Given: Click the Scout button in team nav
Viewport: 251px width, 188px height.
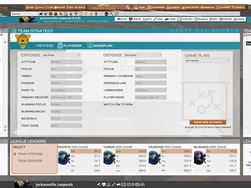Looking at the screenshot, I should point(239,19).
